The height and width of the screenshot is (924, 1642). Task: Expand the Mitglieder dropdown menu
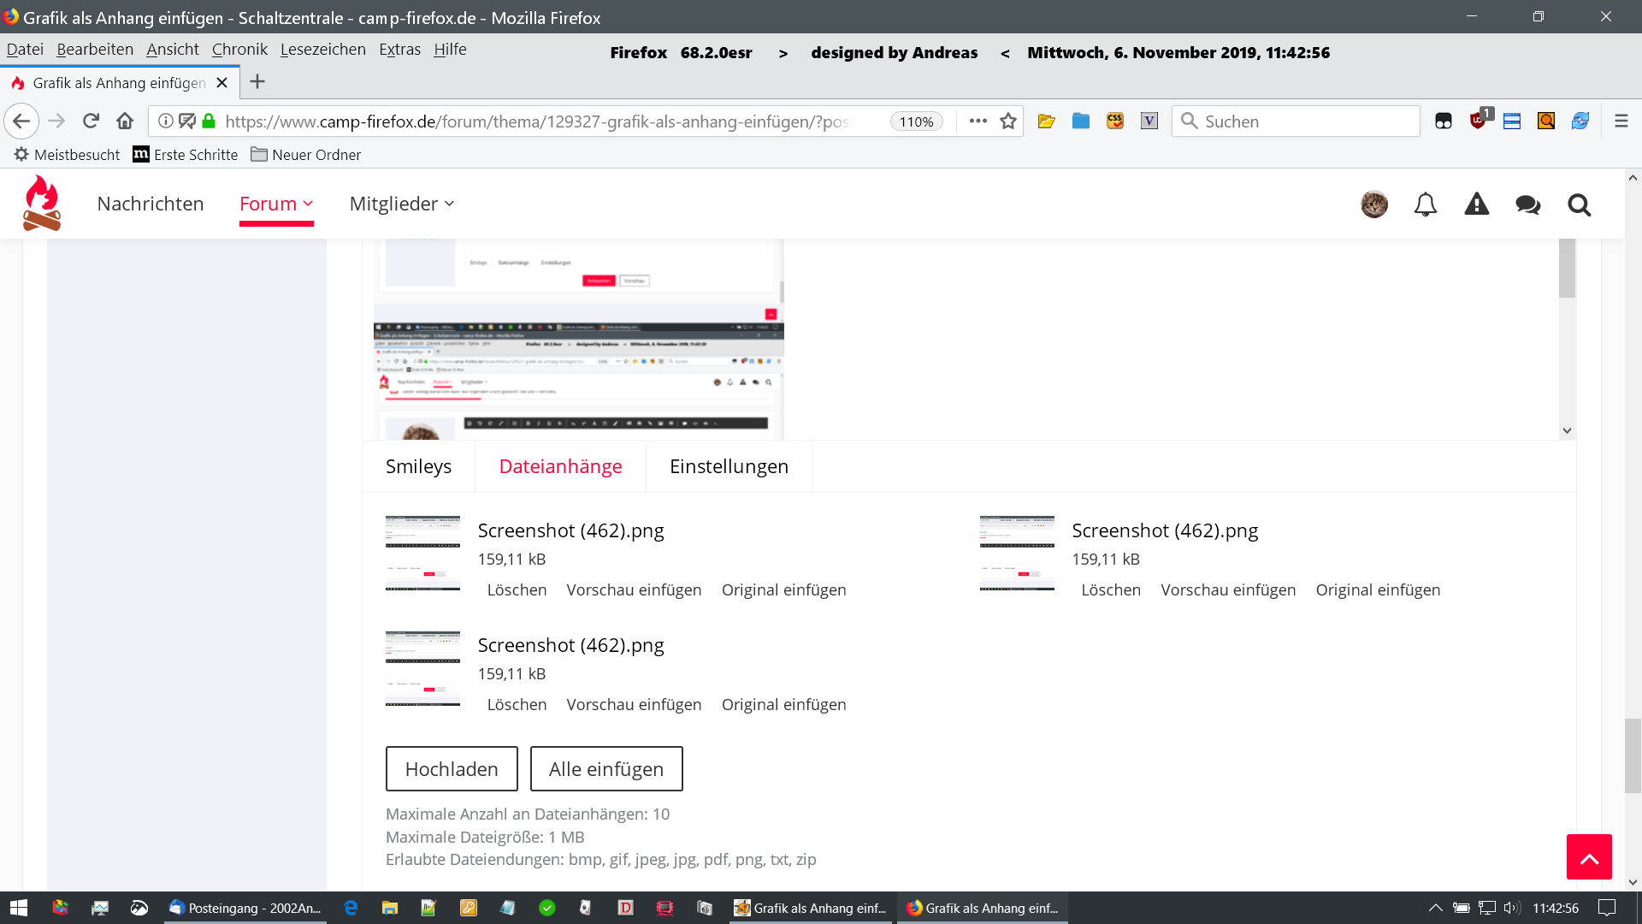(401, 204)
